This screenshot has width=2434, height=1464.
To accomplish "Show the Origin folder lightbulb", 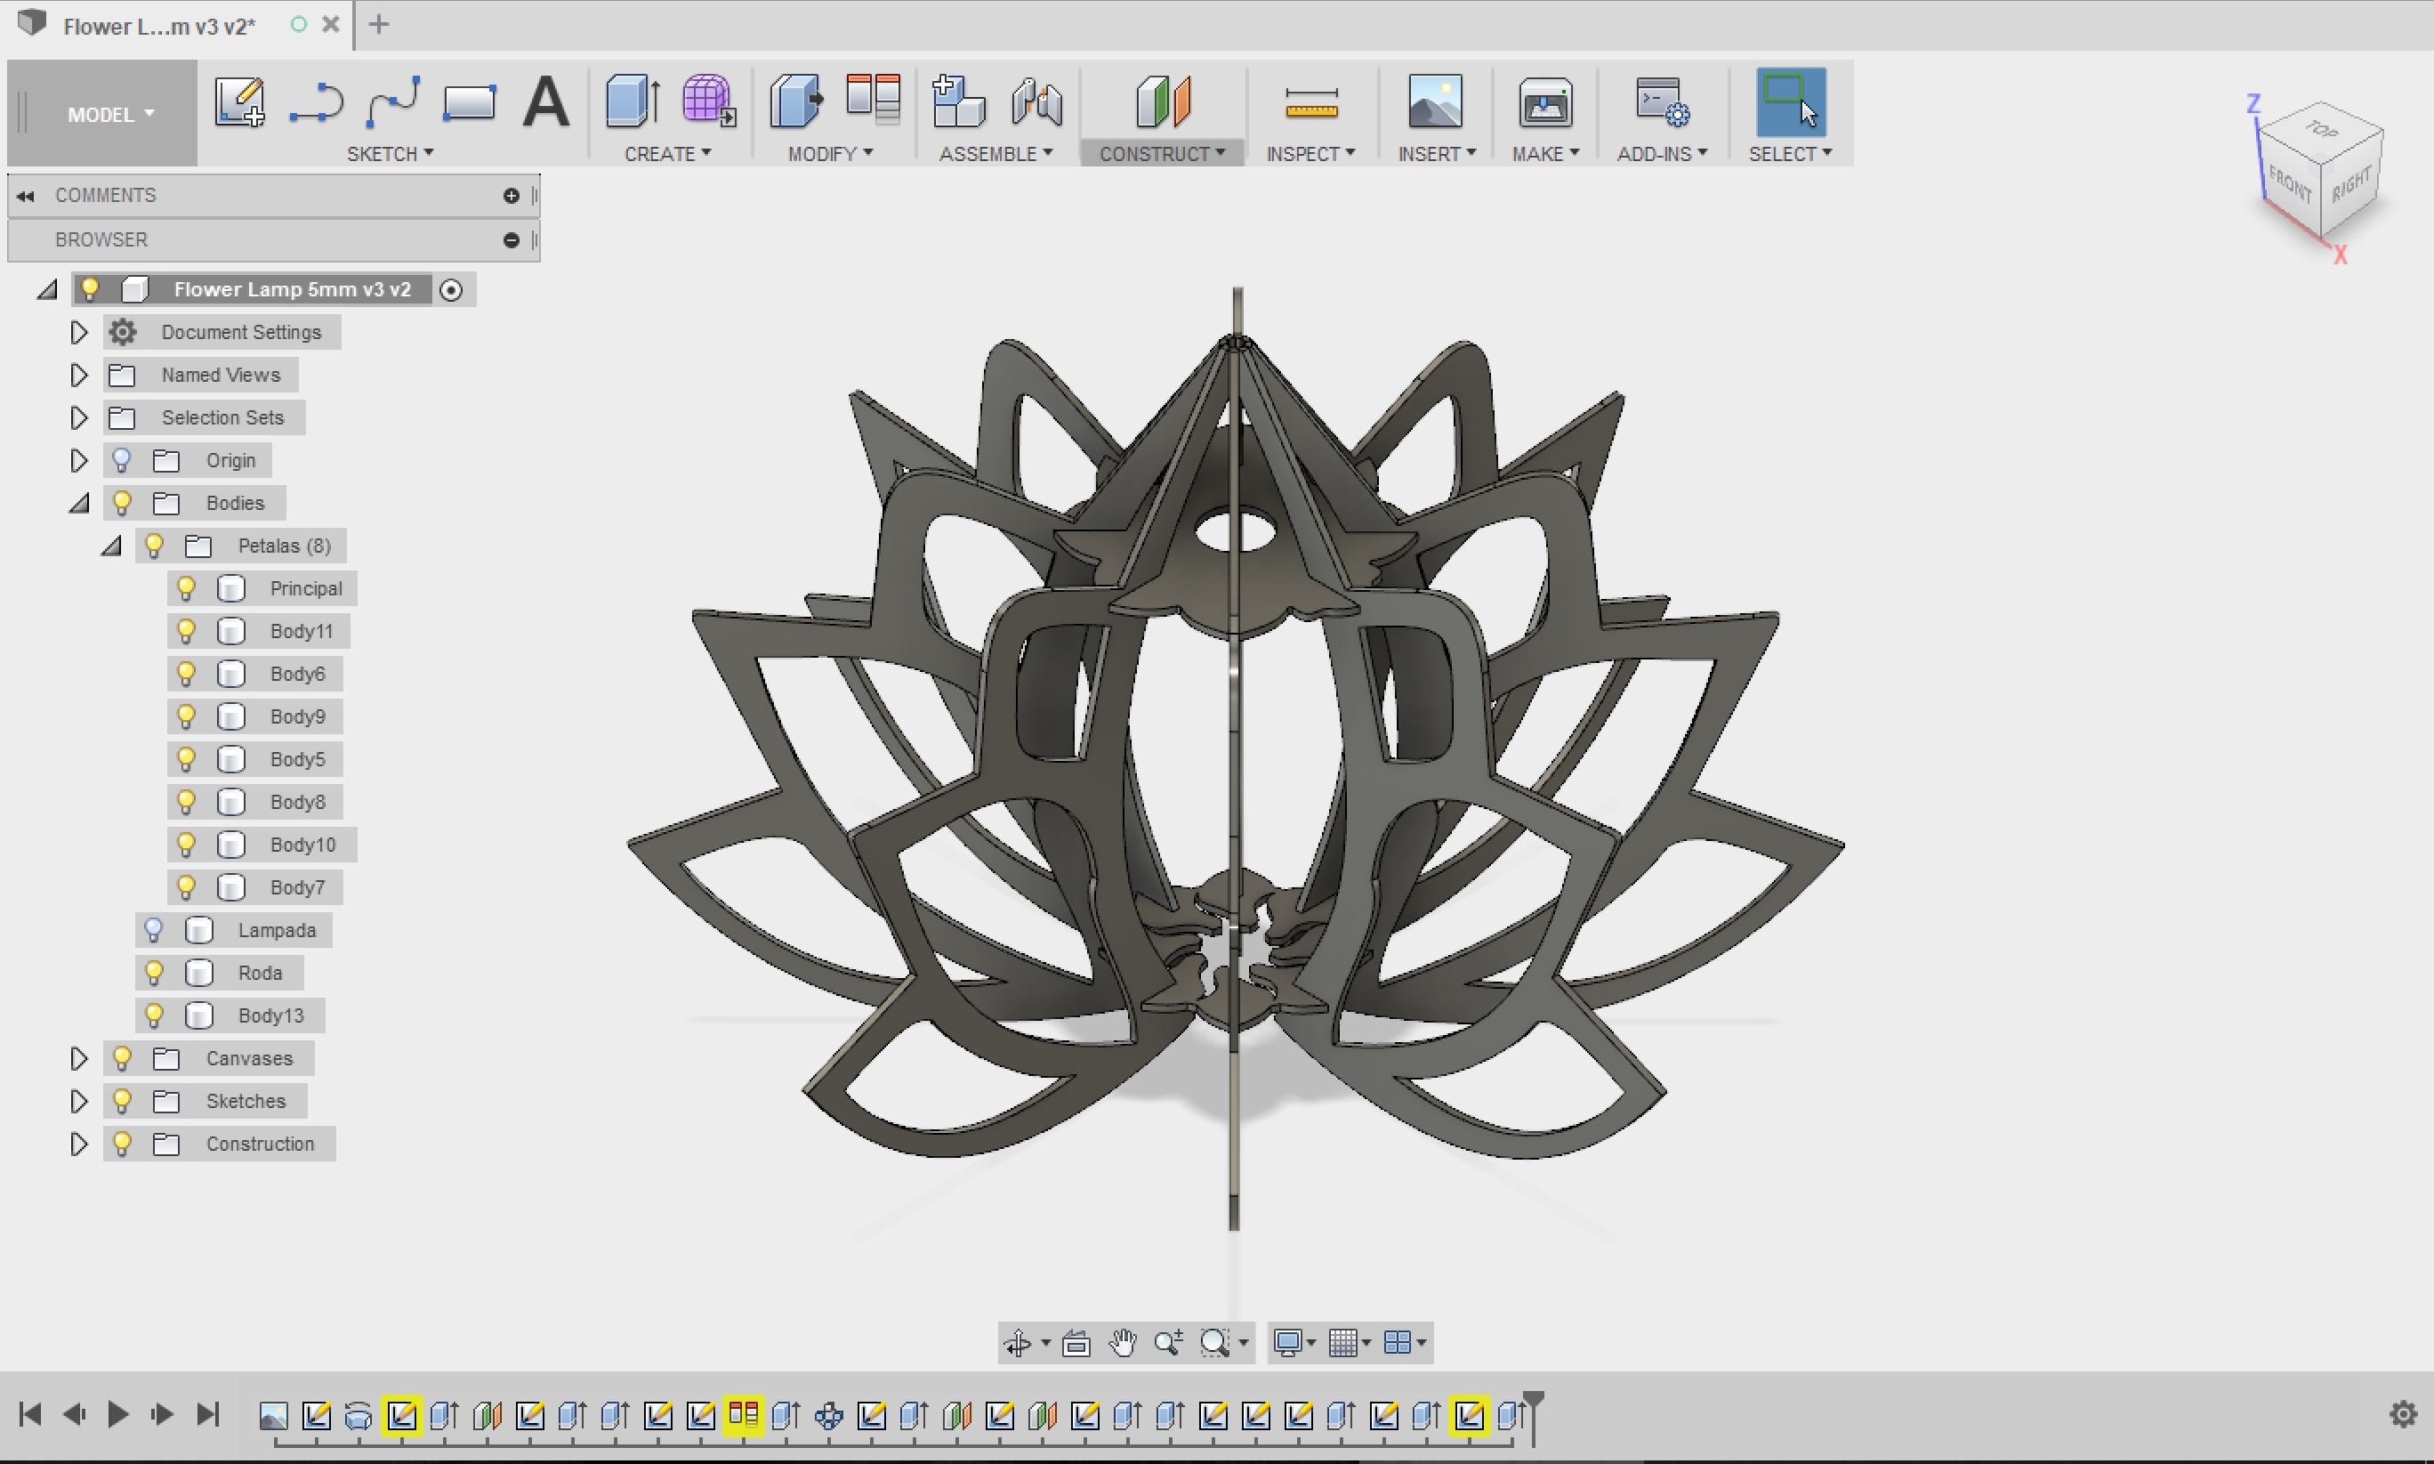I will [121, 460].
